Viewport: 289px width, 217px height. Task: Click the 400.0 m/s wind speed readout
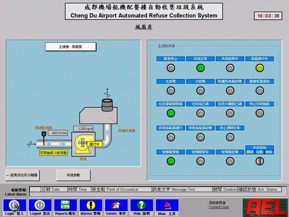60,133
